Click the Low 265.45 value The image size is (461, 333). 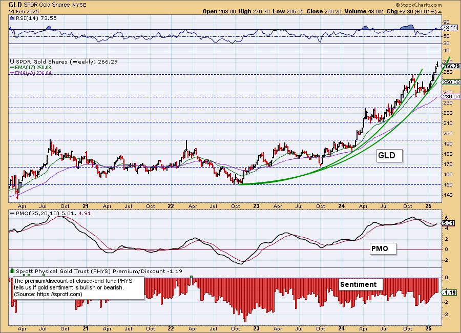point(288,11)
